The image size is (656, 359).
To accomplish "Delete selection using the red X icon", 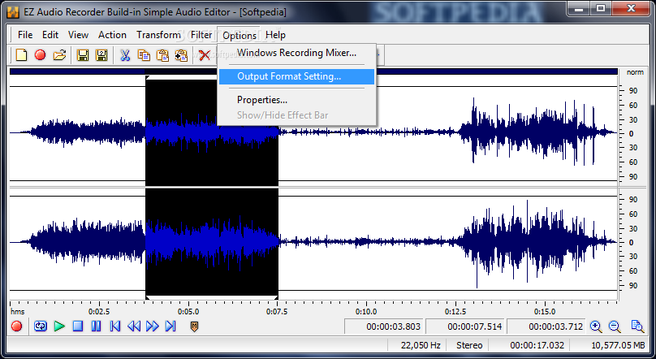I will coord(204,54).
